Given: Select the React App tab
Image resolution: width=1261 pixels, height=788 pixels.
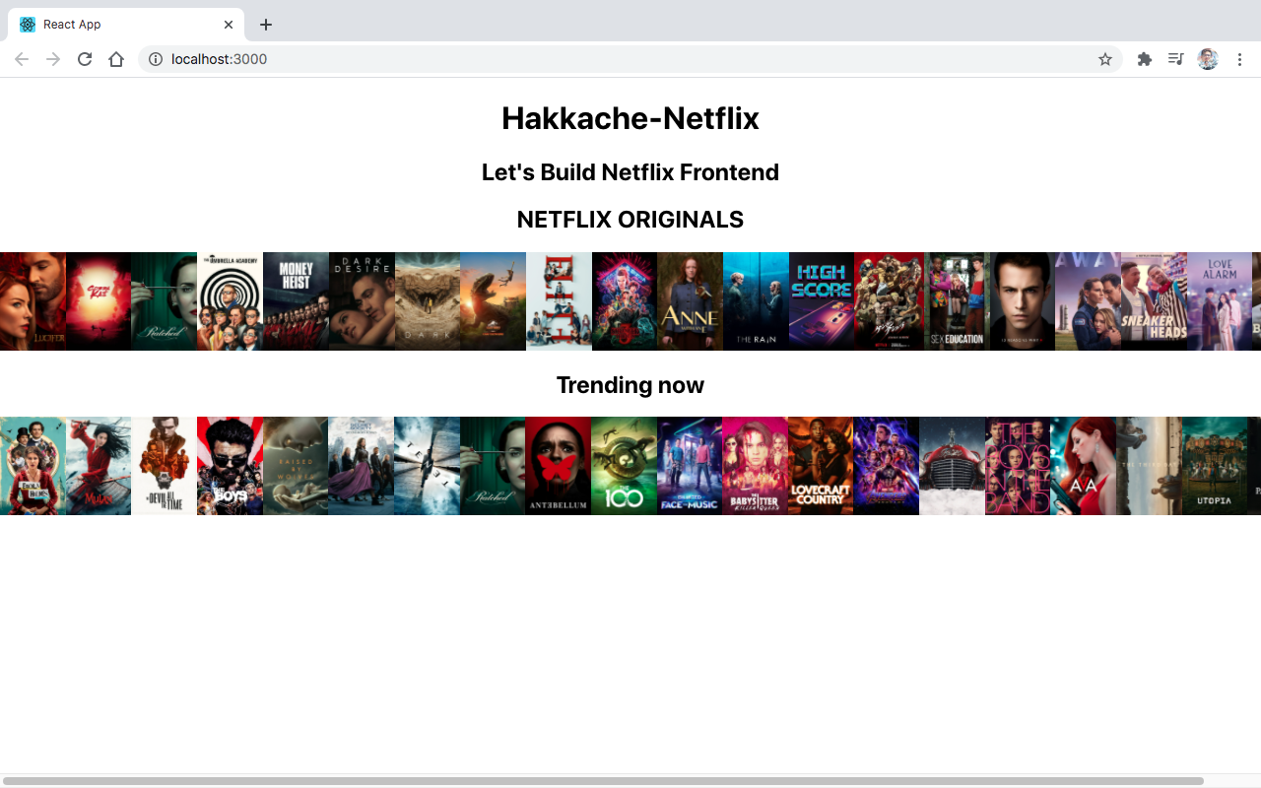Looking at the screenshot, I should coord(126,25).
